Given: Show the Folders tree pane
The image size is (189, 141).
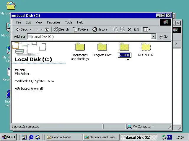Looking at the screenshot, I should [81, 29].
